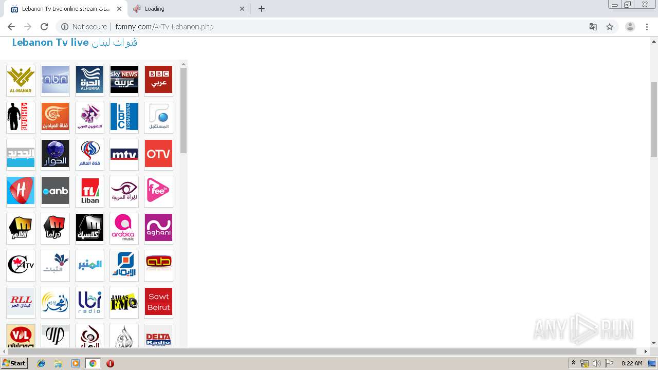The image size is (658, 370).
Task: Open the Sky News Arabia channel
Action: (124, 80)
